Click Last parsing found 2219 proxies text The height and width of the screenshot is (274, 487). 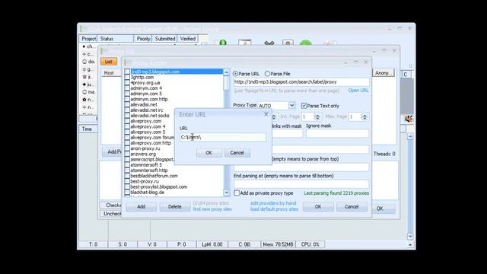coord(336,193)
